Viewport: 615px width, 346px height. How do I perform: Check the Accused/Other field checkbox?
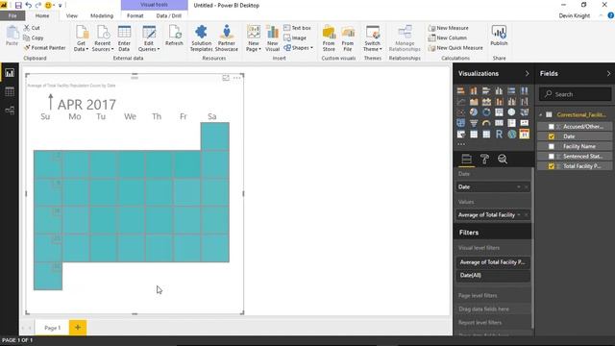point(551,126)
